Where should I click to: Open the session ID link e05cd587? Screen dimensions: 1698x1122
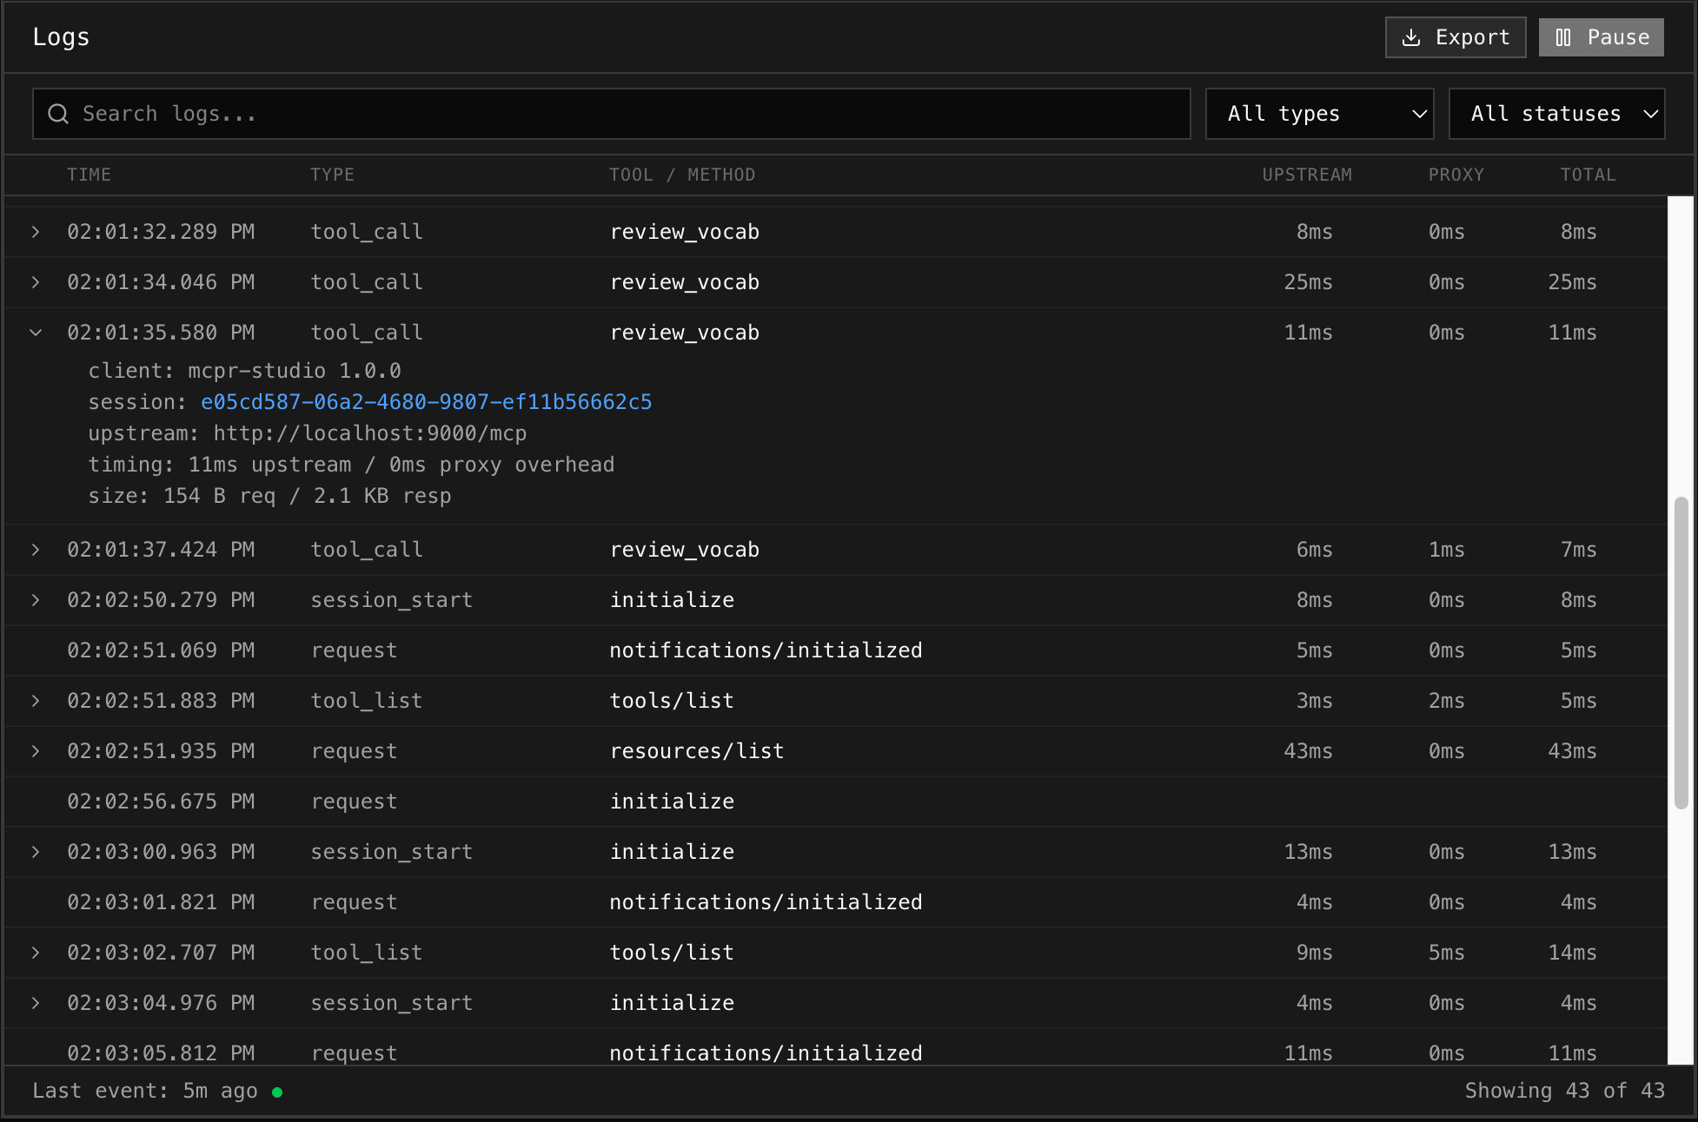coord(427,401)
